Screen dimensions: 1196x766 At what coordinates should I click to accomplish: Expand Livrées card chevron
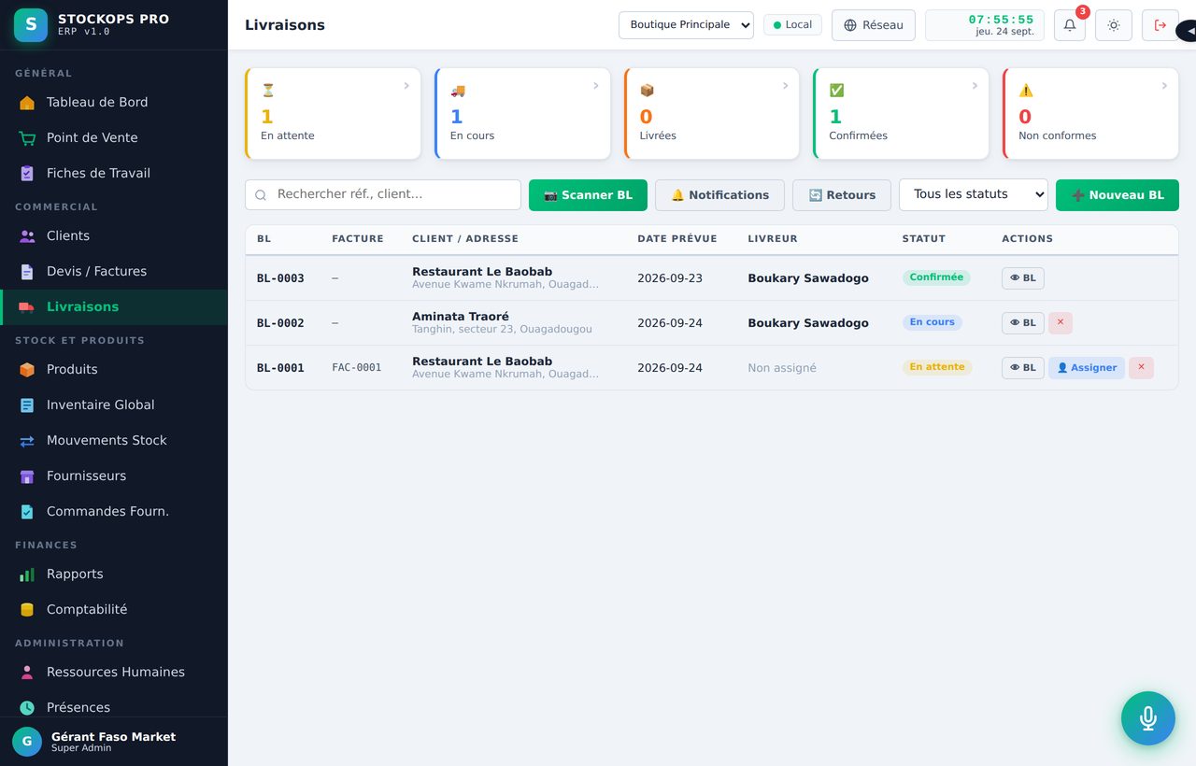(x=786, y=86)
